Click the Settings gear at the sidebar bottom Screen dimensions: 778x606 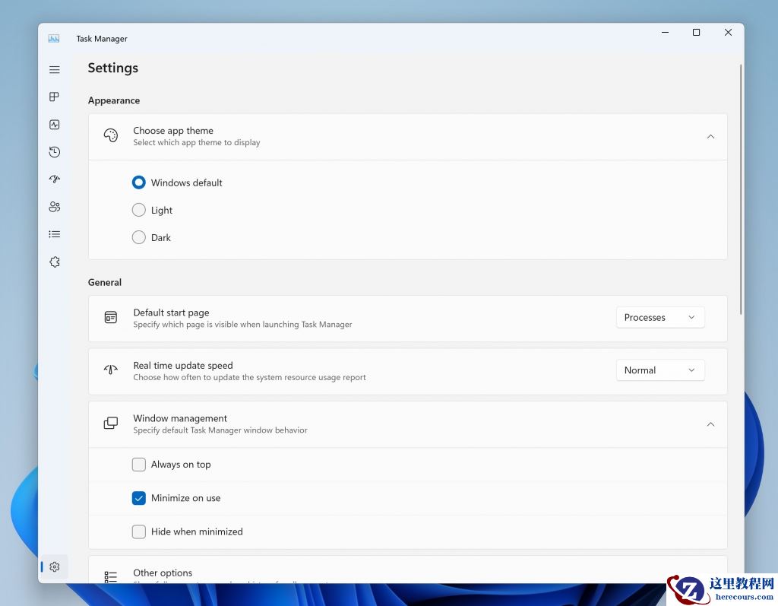[x=54, y=566]
